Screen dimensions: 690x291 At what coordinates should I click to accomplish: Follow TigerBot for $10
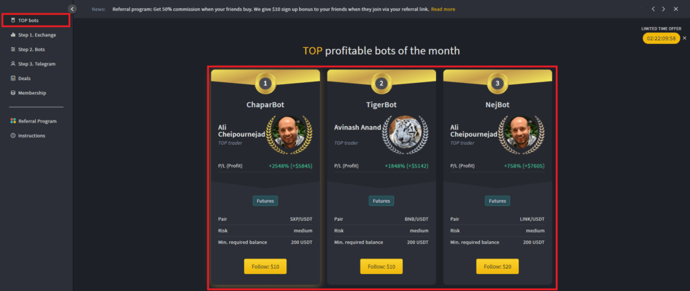(x=381, y=266)
